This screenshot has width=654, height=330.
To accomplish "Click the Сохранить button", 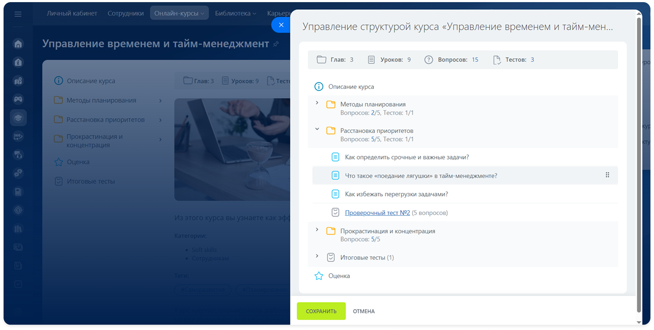I will (x=321, y=311).
